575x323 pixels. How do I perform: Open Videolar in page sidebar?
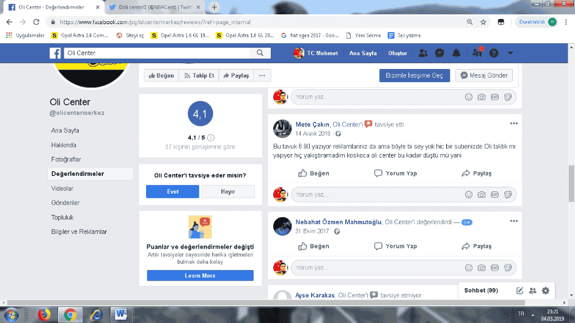click(62, 189)
